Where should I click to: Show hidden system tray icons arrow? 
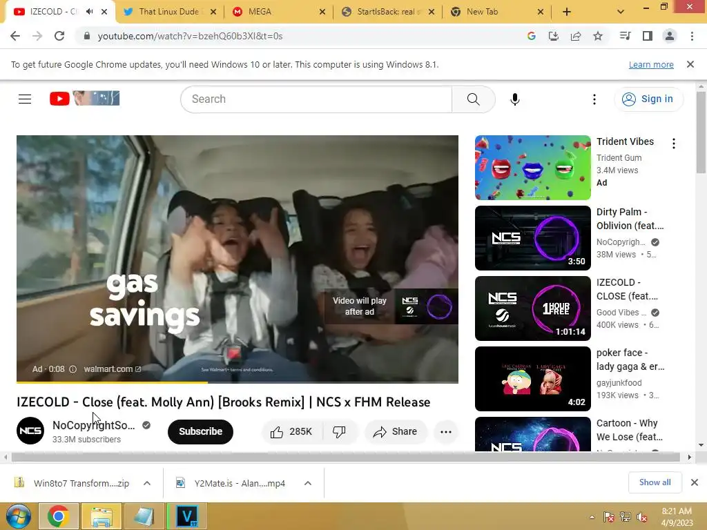coord(592,517)
